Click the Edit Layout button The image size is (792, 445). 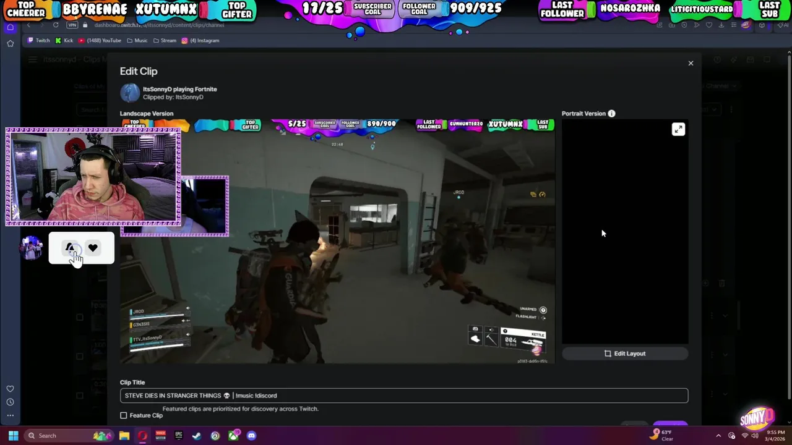[x=625, y=354]
